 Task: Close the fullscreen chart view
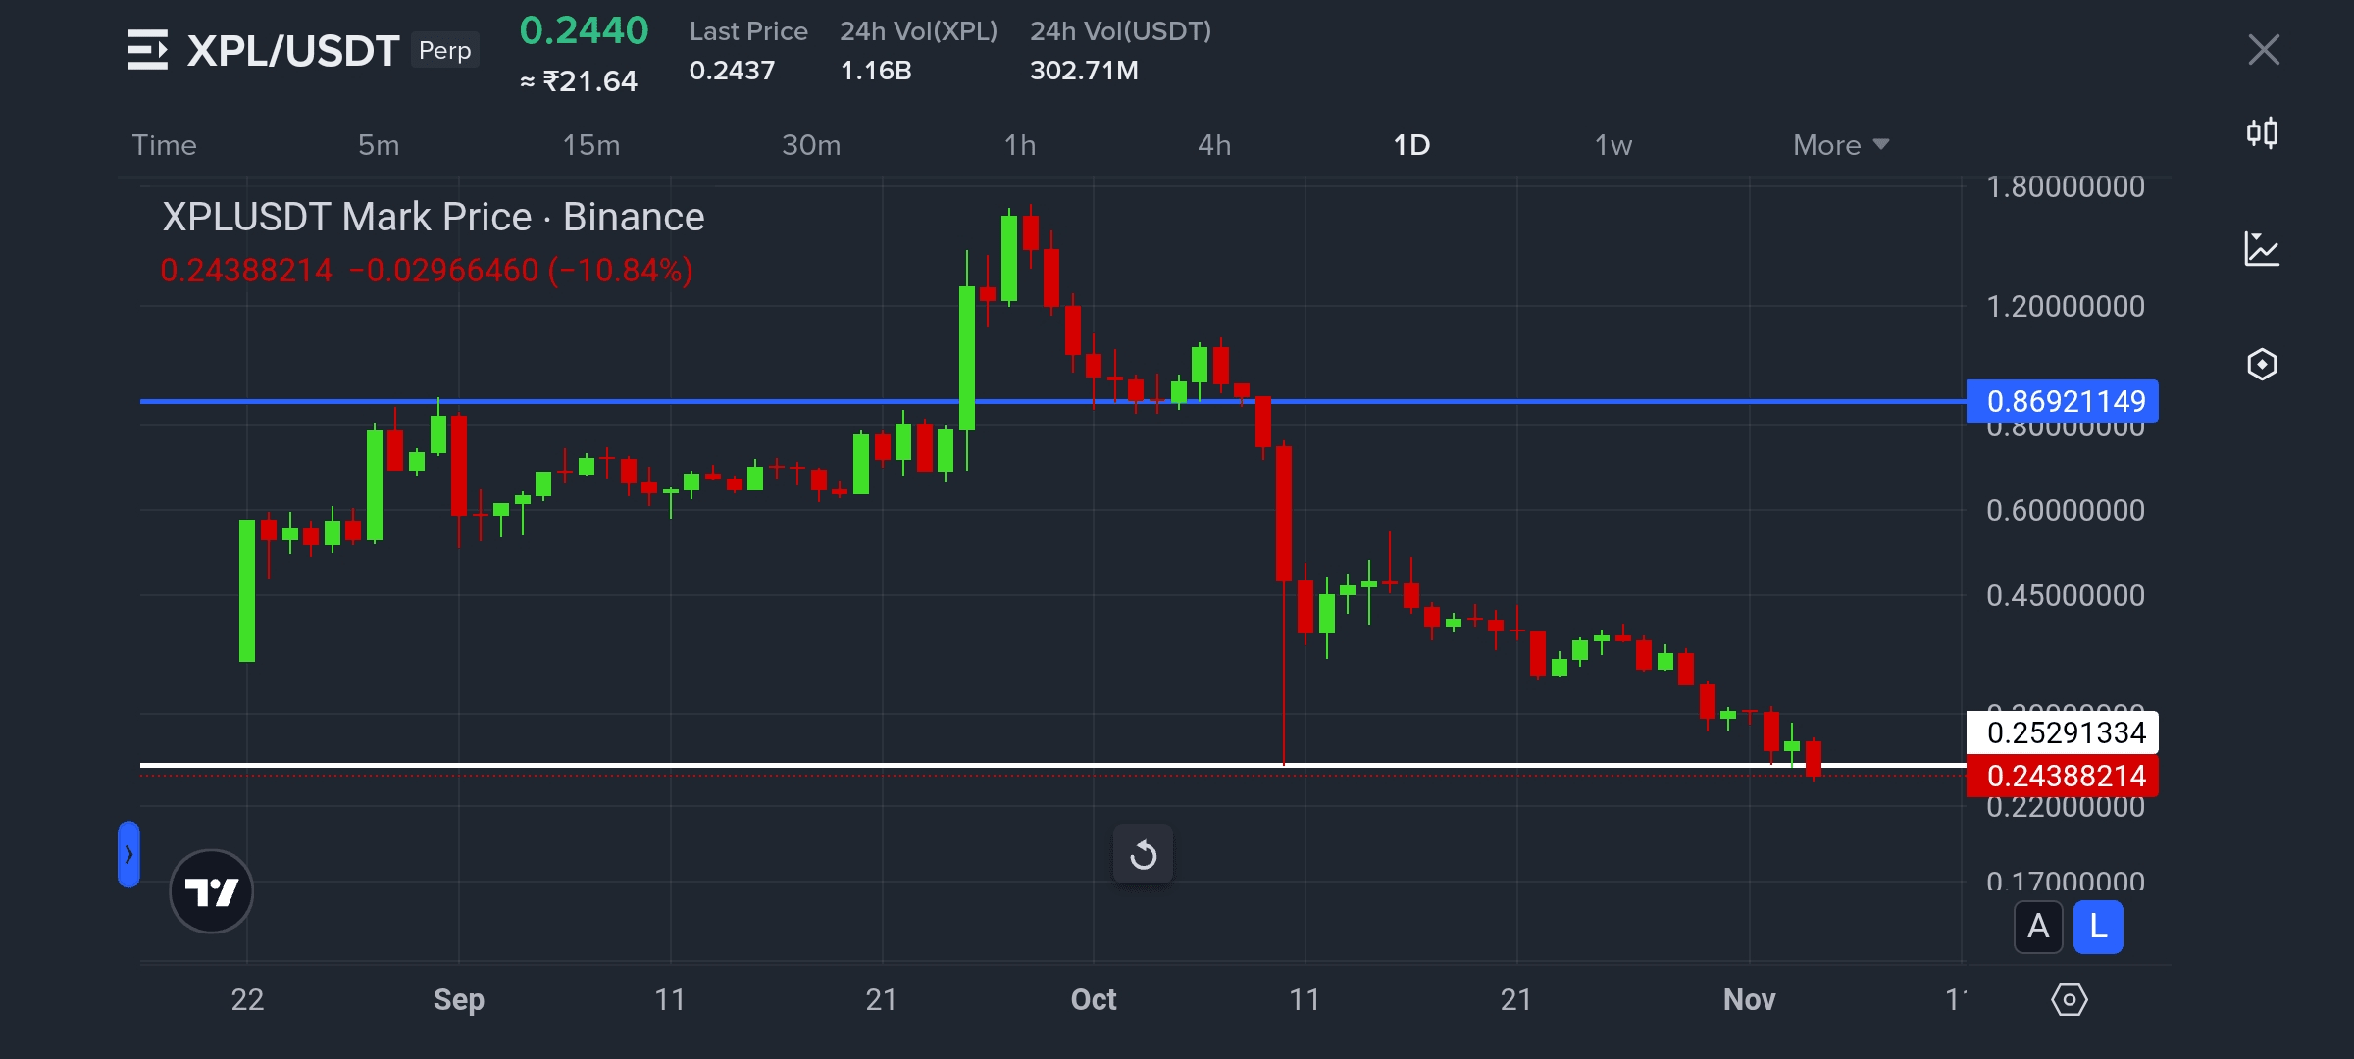[x=2263, y=49]
